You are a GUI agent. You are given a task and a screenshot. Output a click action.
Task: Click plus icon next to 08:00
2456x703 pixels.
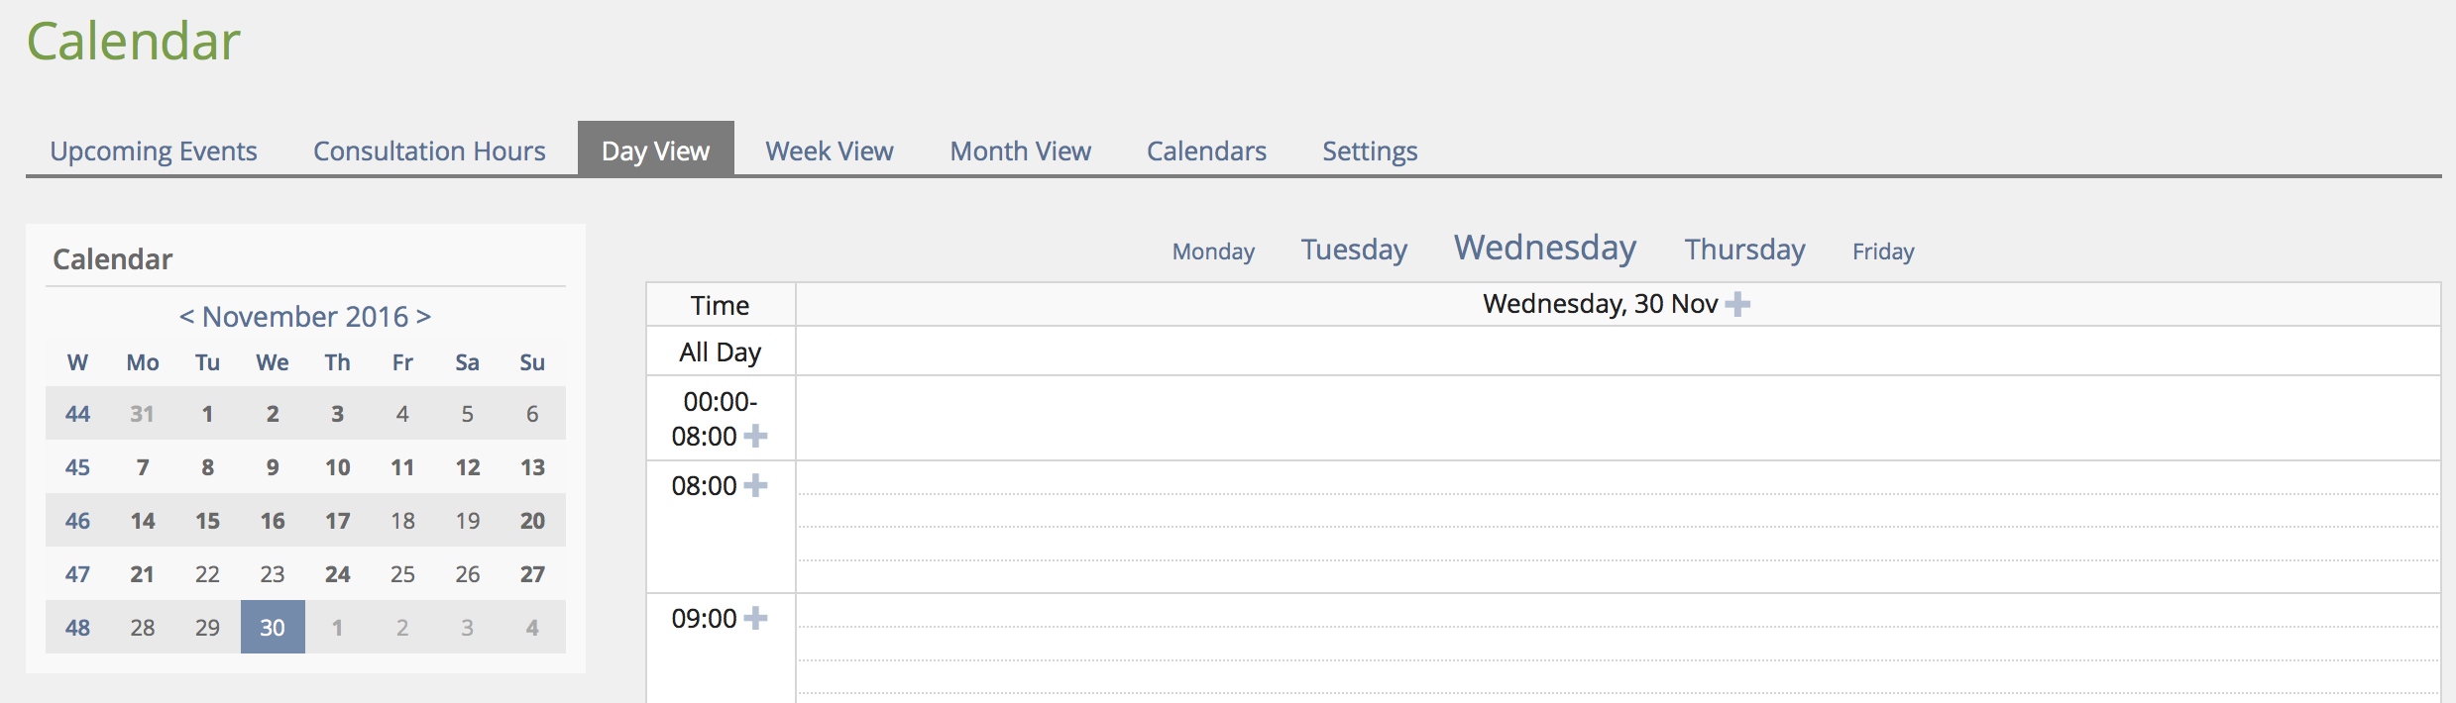[755, 485]
